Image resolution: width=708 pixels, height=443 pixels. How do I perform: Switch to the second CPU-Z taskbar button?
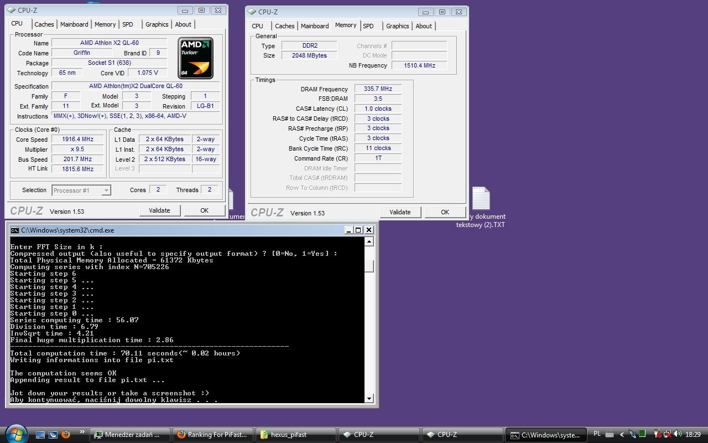click(x=462, y=435)
